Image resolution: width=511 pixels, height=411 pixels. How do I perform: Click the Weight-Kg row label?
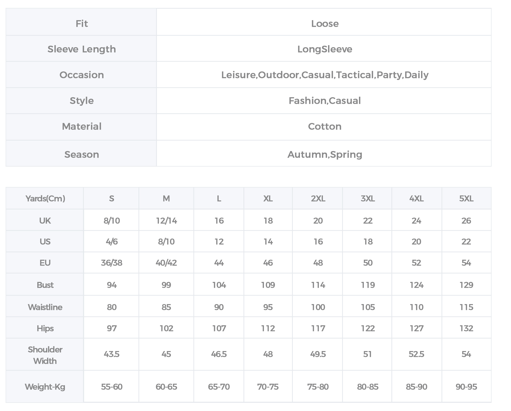tap(45, 387)
